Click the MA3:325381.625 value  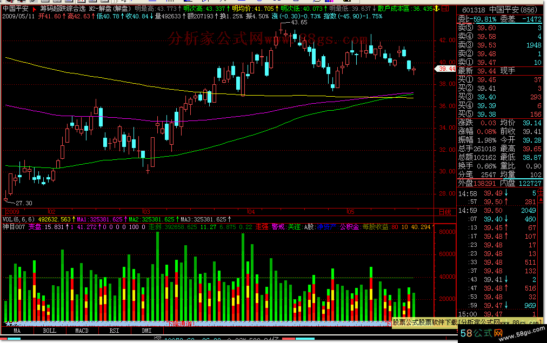point(205,219)
